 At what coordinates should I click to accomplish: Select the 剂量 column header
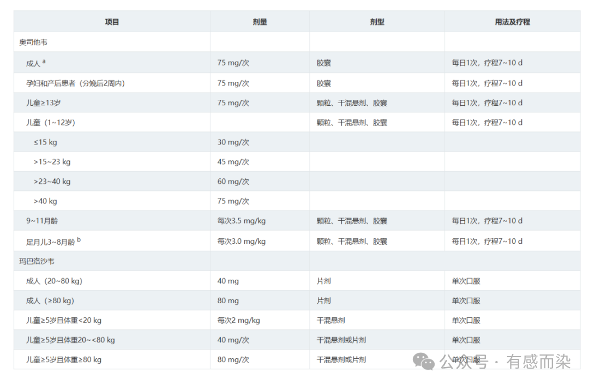point(260,22)
